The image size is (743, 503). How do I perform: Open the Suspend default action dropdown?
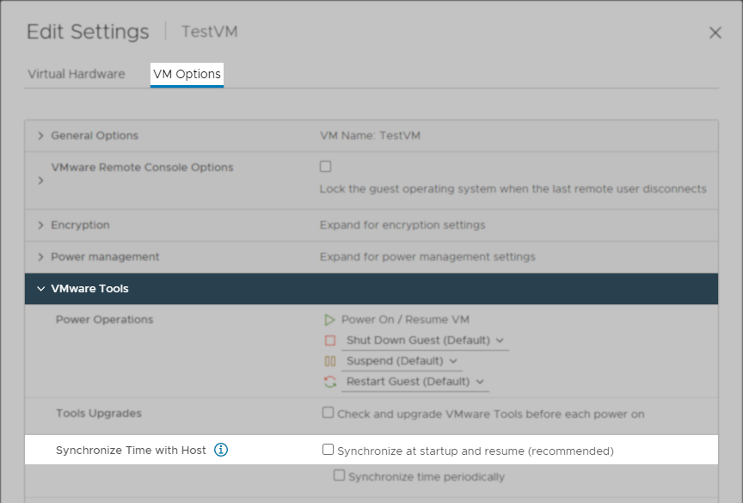(454, 360)
